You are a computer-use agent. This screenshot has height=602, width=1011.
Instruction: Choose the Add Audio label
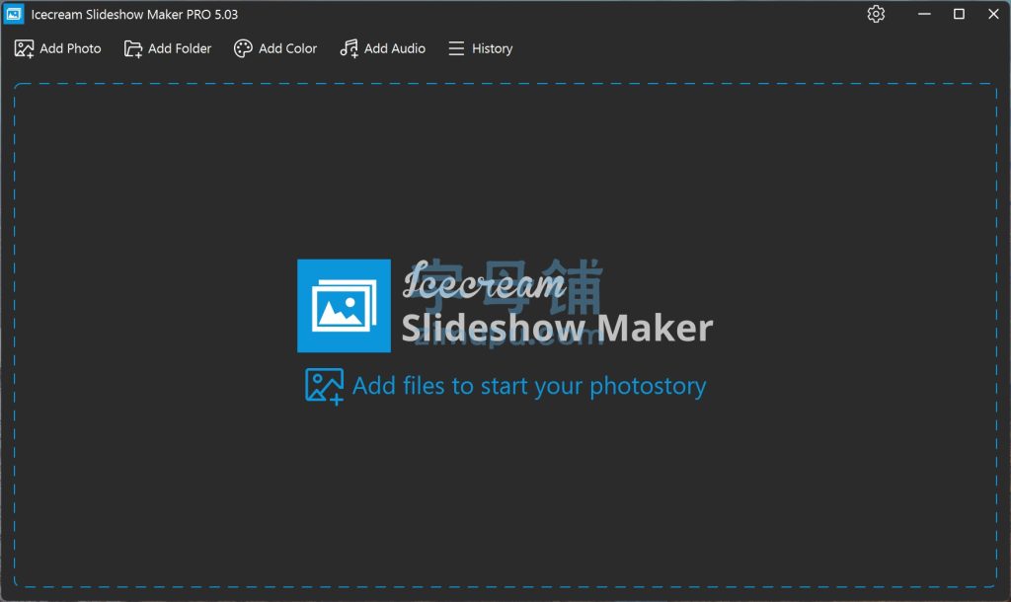pos(395,49)
